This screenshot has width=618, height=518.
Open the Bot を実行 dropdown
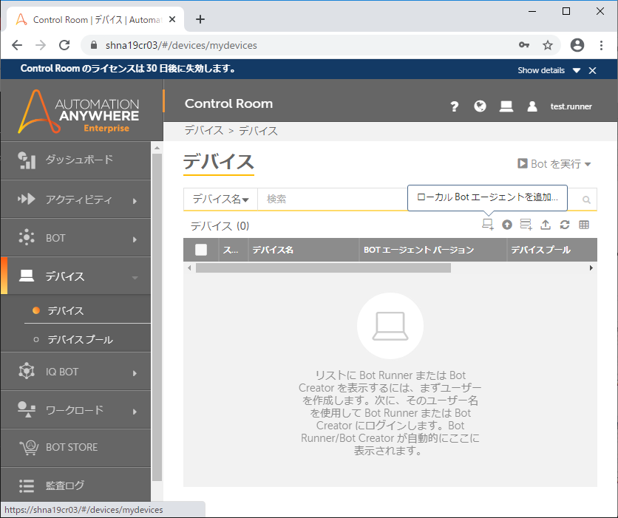tap(554, 164)
